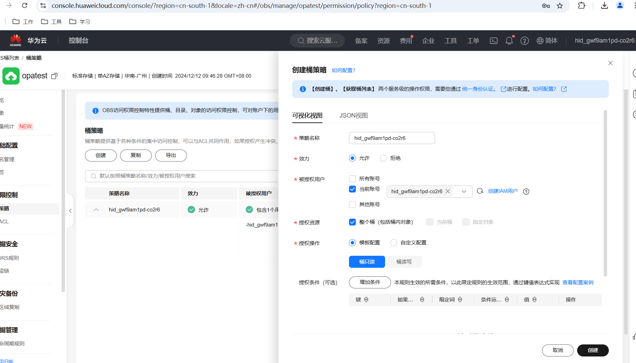The image size is (636, 363).
Task: Select 允许 effect radio button
Action: pyautogui.click(x=352, y=158)
